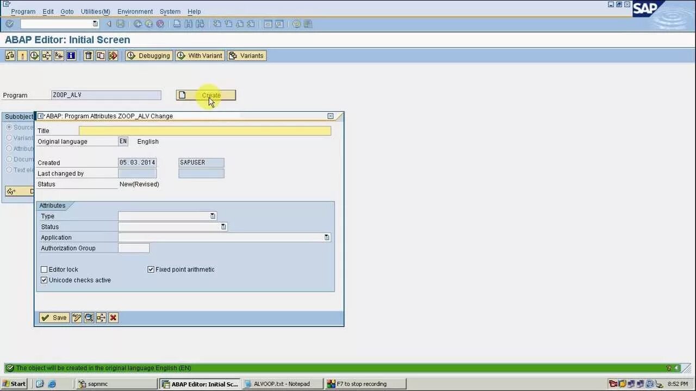Click the F7 to stop recording taskbar item
Screen dimensions: 696x391
pyautogui.click(x=365, y=384)
